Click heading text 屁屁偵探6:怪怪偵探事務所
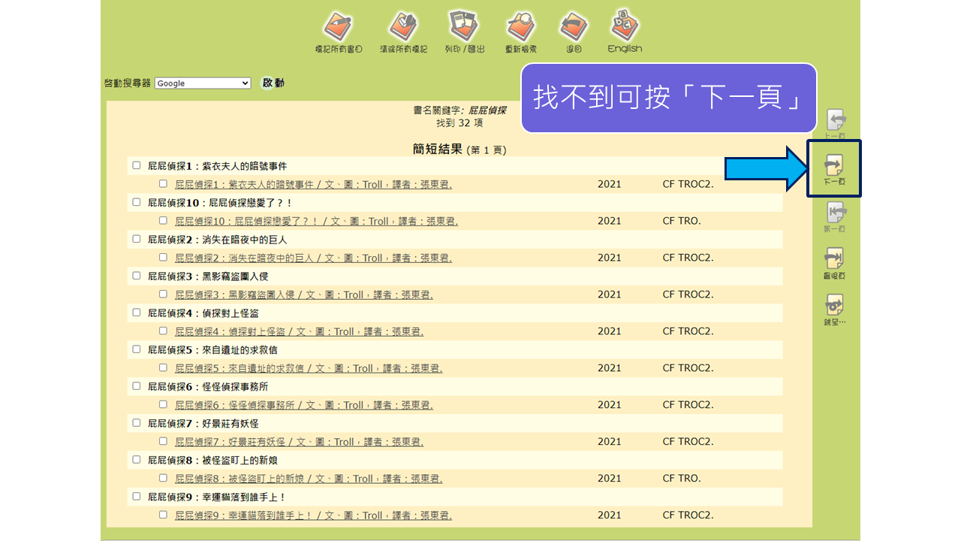 click(208, 387)
